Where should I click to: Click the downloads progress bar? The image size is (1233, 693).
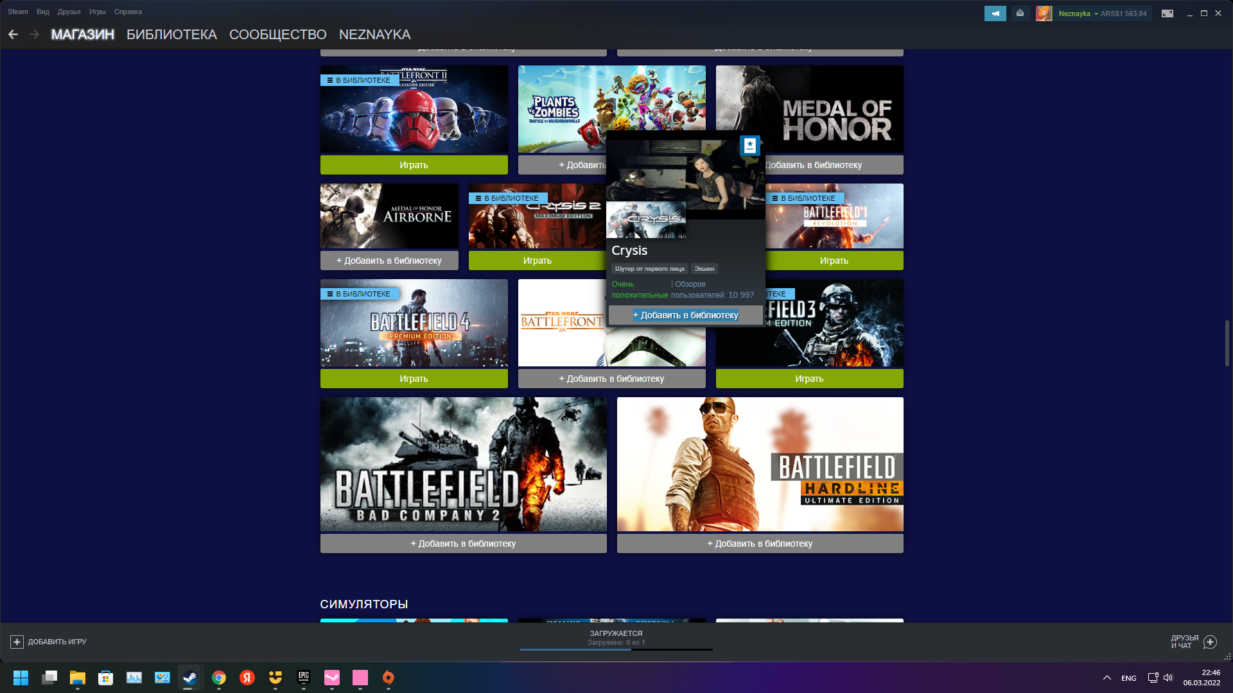pyautogui.click(x=616, y=649)
